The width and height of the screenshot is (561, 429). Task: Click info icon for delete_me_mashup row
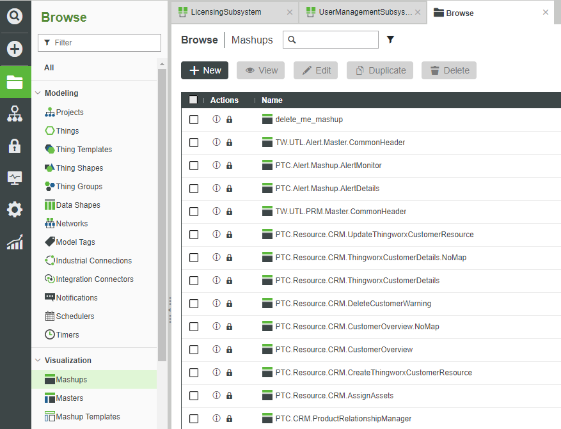pos(216,120)
